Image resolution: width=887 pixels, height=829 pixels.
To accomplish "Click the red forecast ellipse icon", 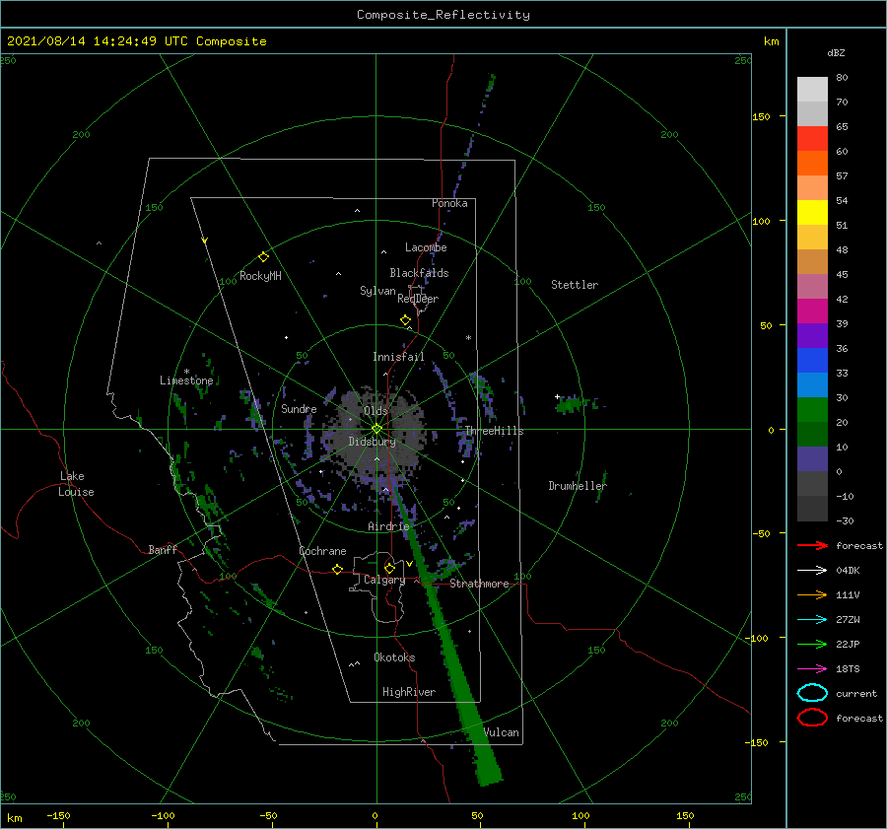I will point(812,718).
